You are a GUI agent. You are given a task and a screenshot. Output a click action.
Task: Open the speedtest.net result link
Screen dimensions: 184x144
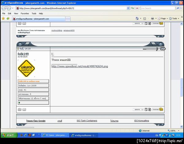pyautogui.click(x=80, y=66)
